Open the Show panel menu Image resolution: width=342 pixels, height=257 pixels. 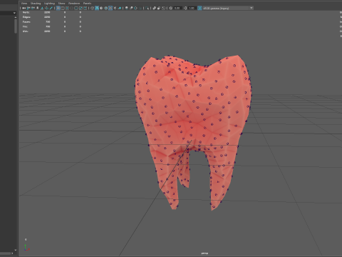[61, 3]
